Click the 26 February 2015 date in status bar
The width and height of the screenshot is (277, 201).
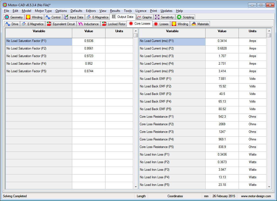(224, 196)
